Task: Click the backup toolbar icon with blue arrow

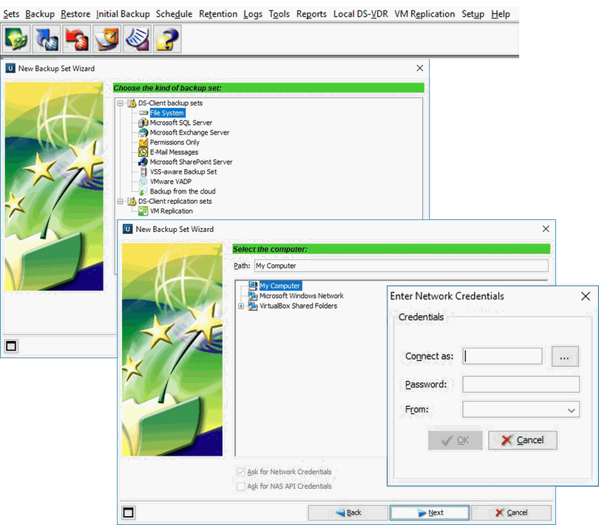Action: click(47, 39)
